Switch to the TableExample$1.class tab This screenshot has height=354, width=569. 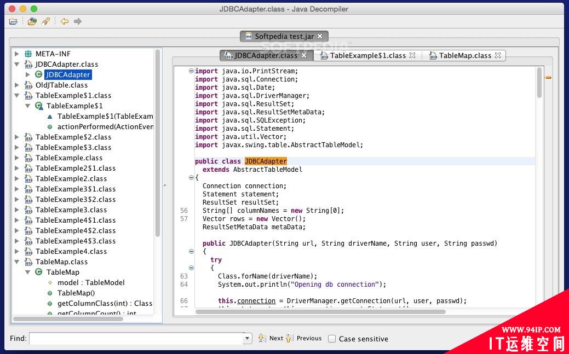click(368, 55)
